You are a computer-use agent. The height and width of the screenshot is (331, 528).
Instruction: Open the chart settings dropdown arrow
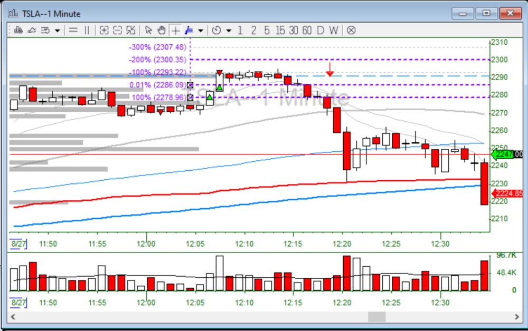point(57,31)
